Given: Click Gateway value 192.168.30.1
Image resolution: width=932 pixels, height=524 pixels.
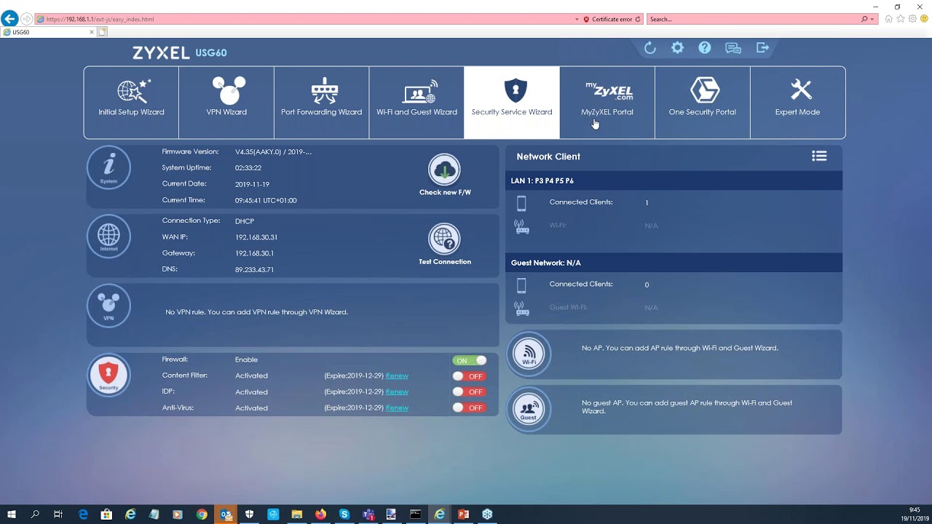Looking at the screenshot, I should 254,253.
